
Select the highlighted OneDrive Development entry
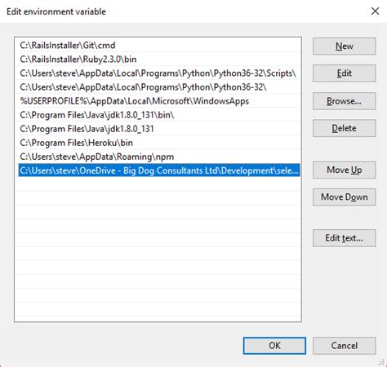pyautogui.click(x=159, y=170)
